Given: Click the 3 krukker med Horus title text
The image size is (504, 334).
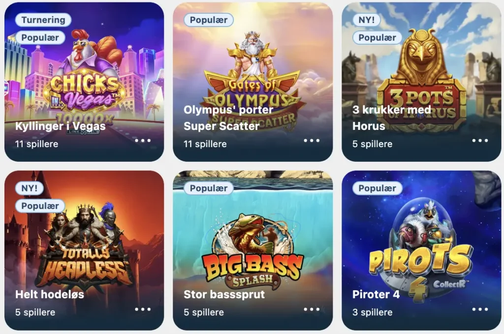Looking at the screenshot, I should pos(391,118).
